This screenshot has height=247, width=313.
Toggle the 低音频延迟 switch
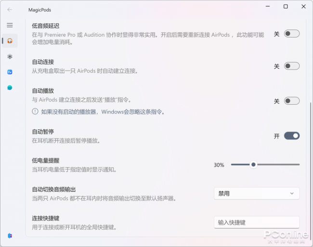[292, 34]
